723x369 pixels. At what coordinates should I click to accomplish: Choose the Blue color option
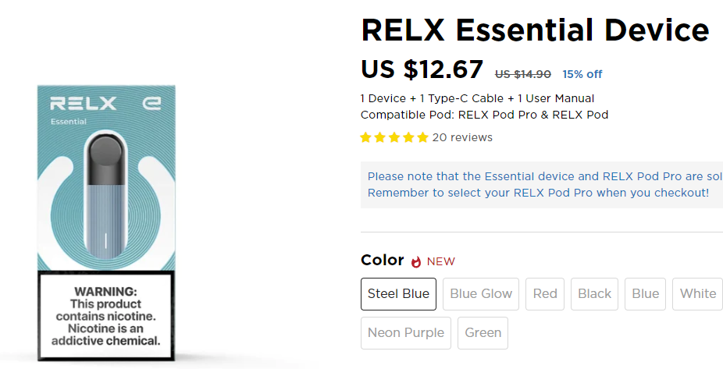point(645,294)
